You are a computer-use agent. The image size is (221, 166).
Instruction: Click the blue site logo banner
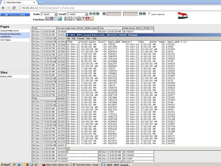[15, 15]
